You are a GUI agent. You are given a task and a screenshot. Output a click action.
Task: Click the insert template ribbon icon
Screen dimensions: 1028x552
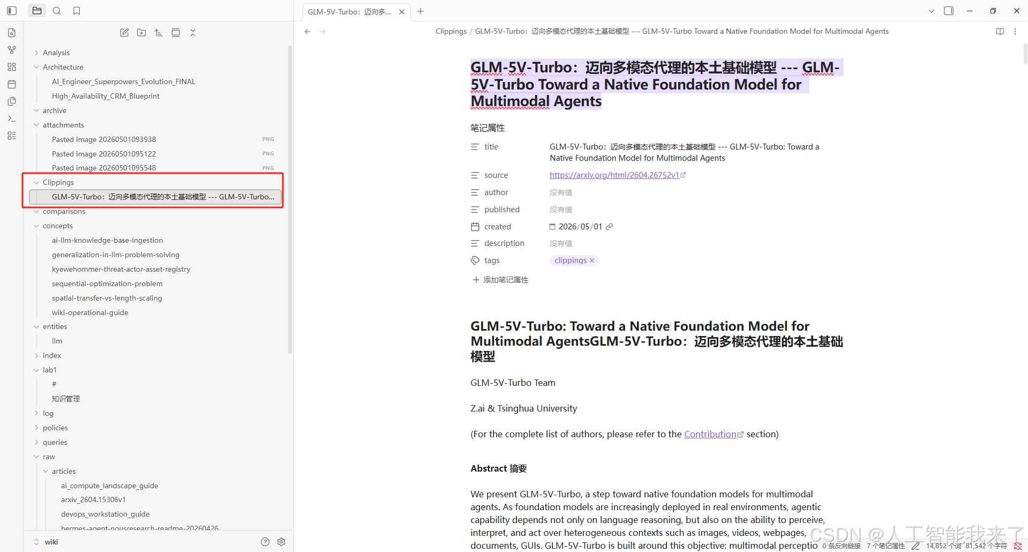[12, 101]
